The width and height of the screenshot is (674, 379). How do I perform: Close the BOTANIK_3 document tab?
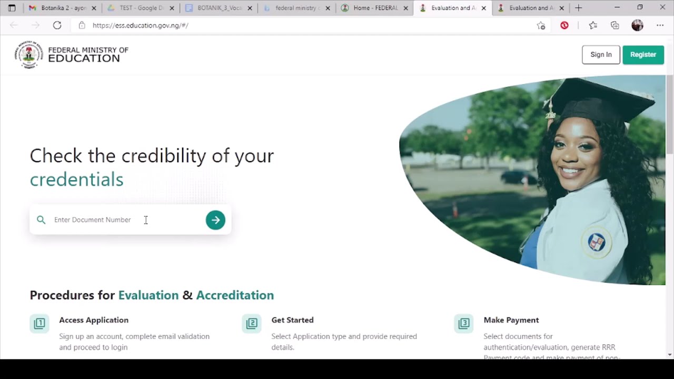click(x=250, y=8)
